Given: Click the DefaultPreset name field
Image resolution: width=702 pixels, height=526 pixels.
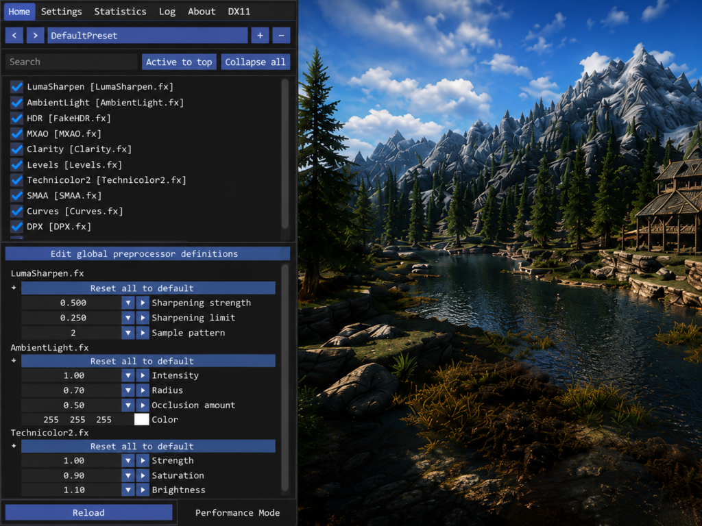Looking at the screenshot, I should (x=148, y=36).
